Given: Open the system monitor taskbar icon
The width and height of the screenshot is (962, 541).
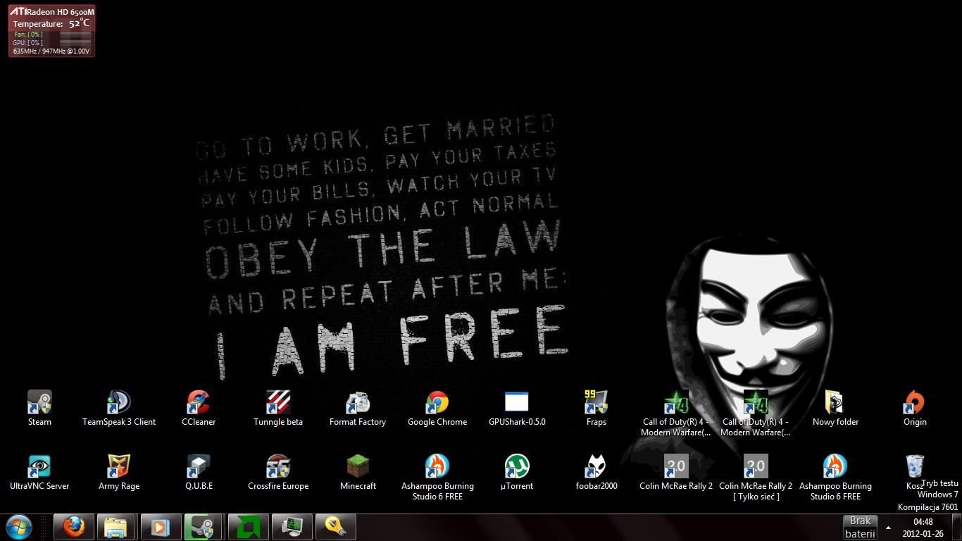Looking at the screenshot, I should point(292,527).
